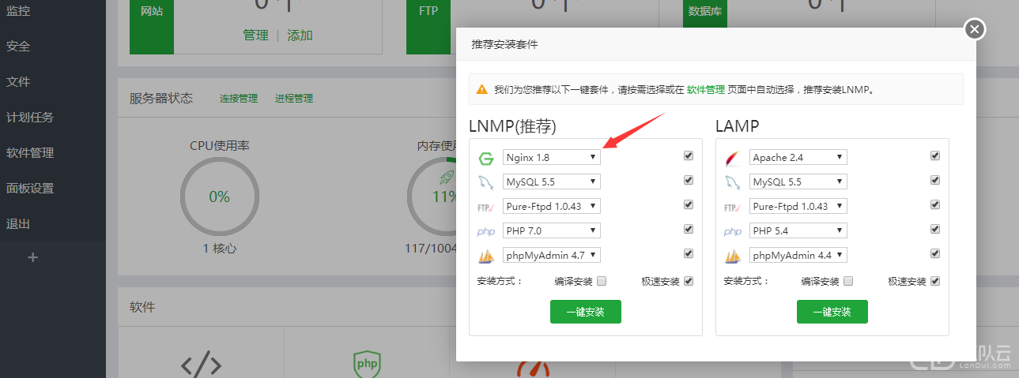Open LAMP Pure-Ftpd 1.0.43 dropdown

(x=798, y=207)
